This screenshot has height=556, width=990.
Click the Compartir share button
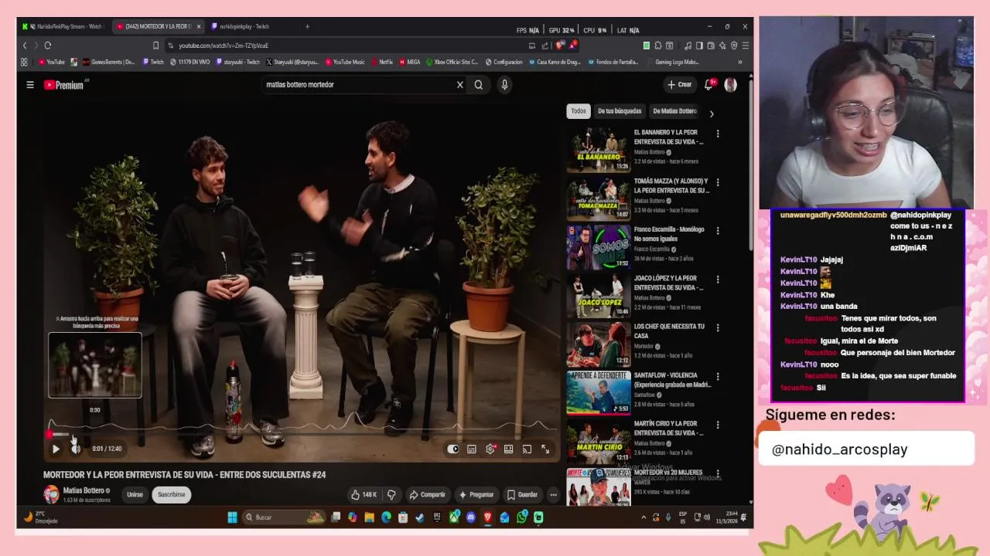427,494
